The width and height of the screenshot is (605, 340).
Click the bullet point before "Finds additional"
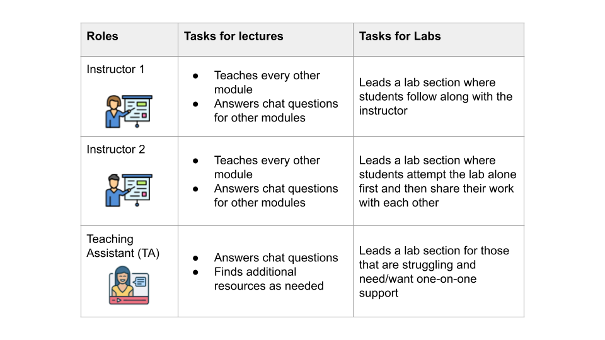[196, 272]
